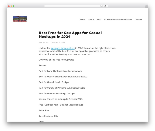Minimize window with yellow button
This screenshot has width=155, height=131.
11,6
